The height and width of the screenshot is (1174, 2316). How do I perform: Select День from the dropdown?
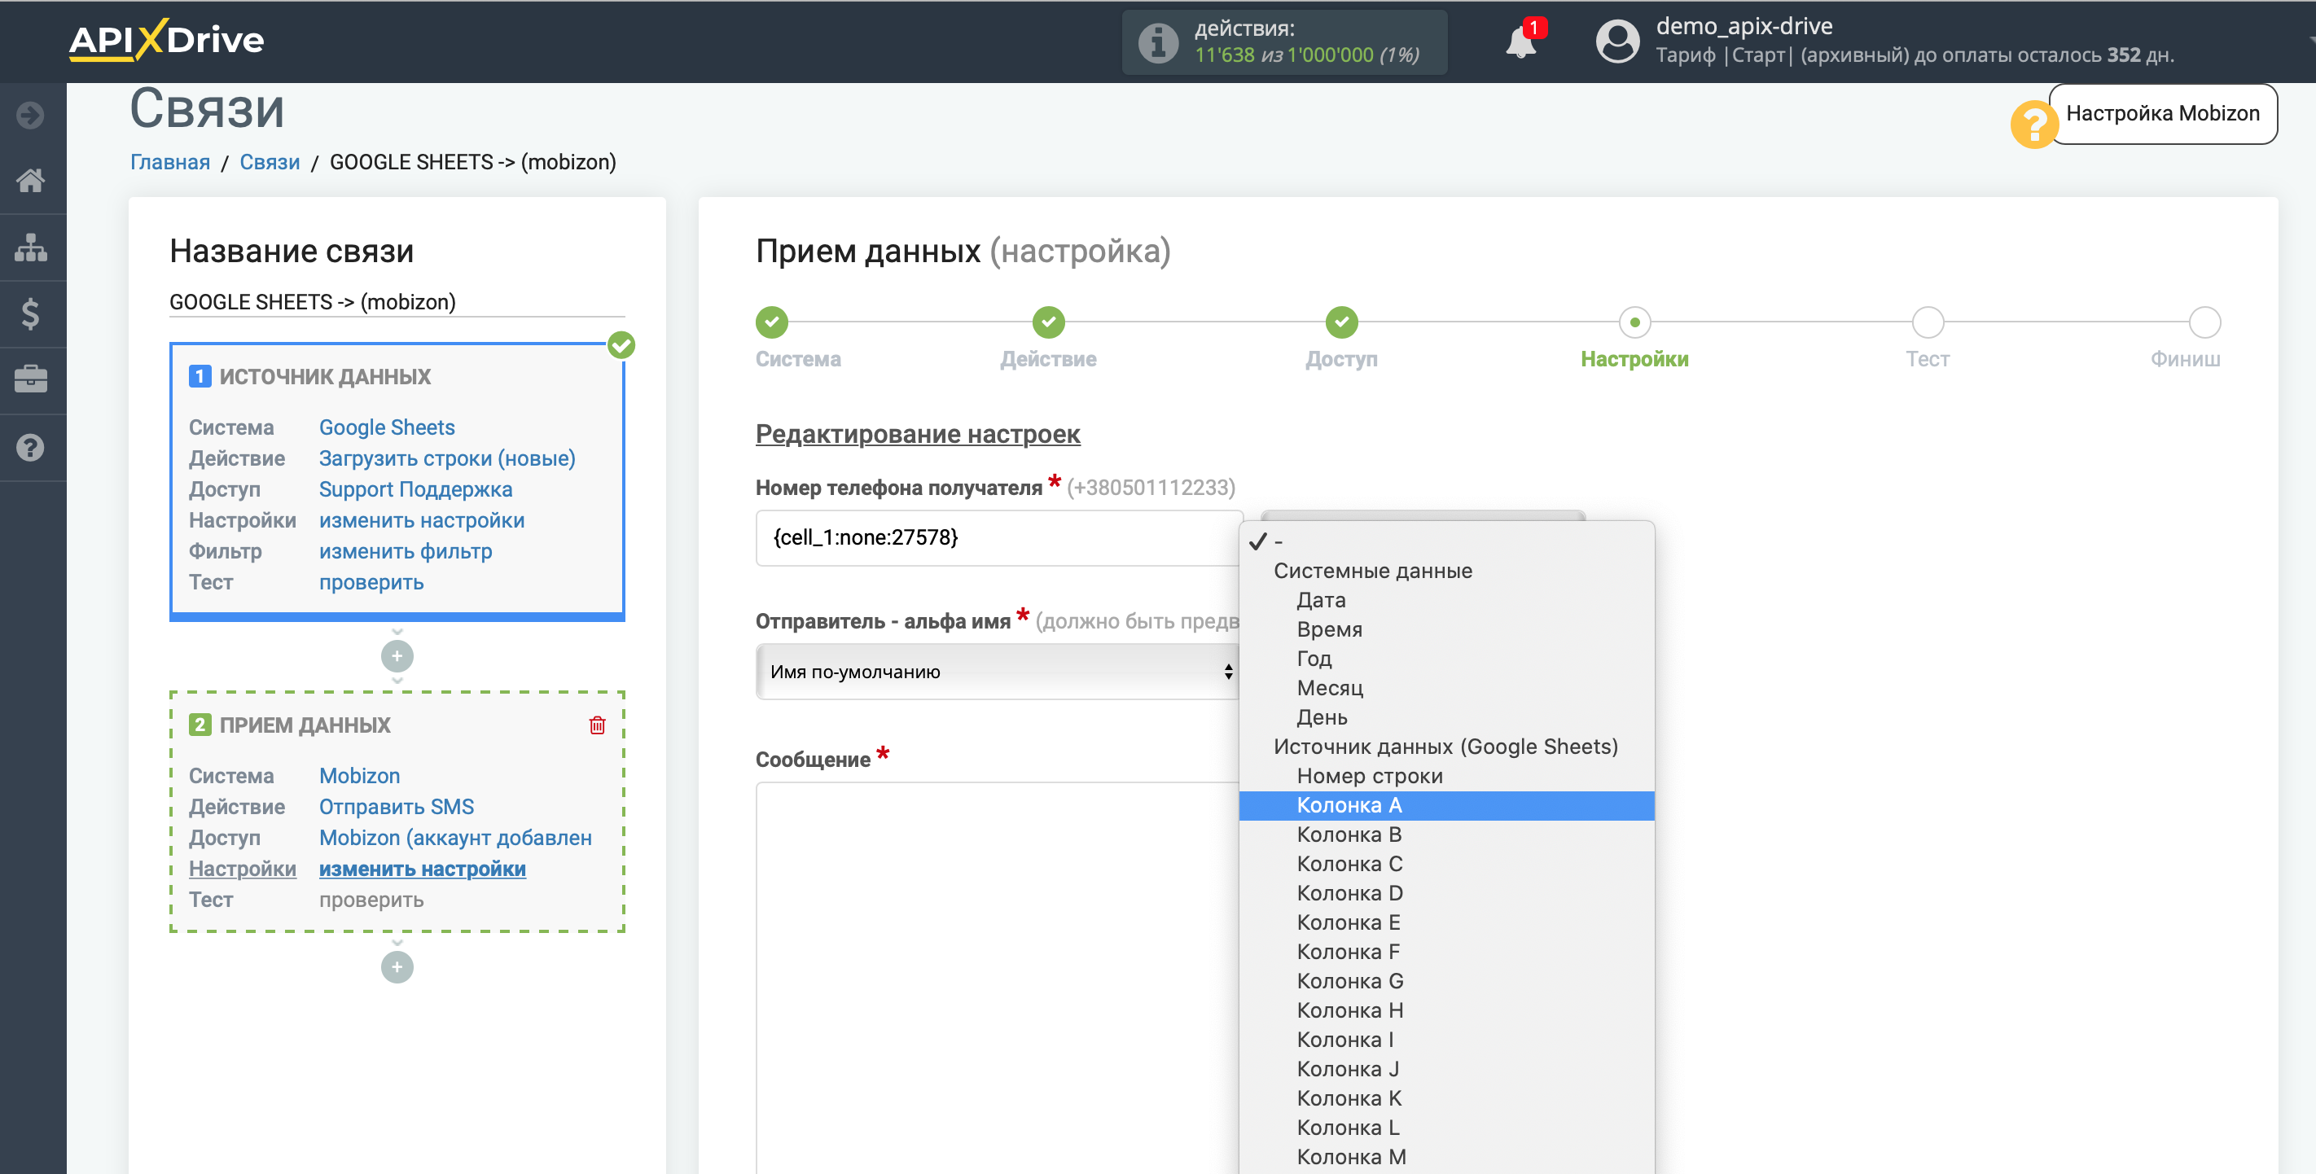(1446, 717)
